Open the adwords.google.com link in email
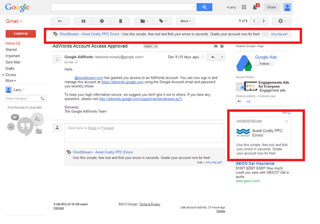 [x=122, y=82]
